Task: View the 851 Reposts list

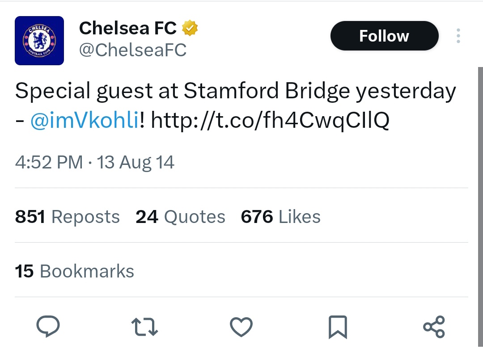Action: (68, 217)
